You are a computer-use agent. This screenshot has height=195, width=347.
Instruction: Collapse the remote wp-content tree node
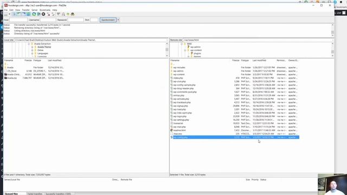(185, 50)
